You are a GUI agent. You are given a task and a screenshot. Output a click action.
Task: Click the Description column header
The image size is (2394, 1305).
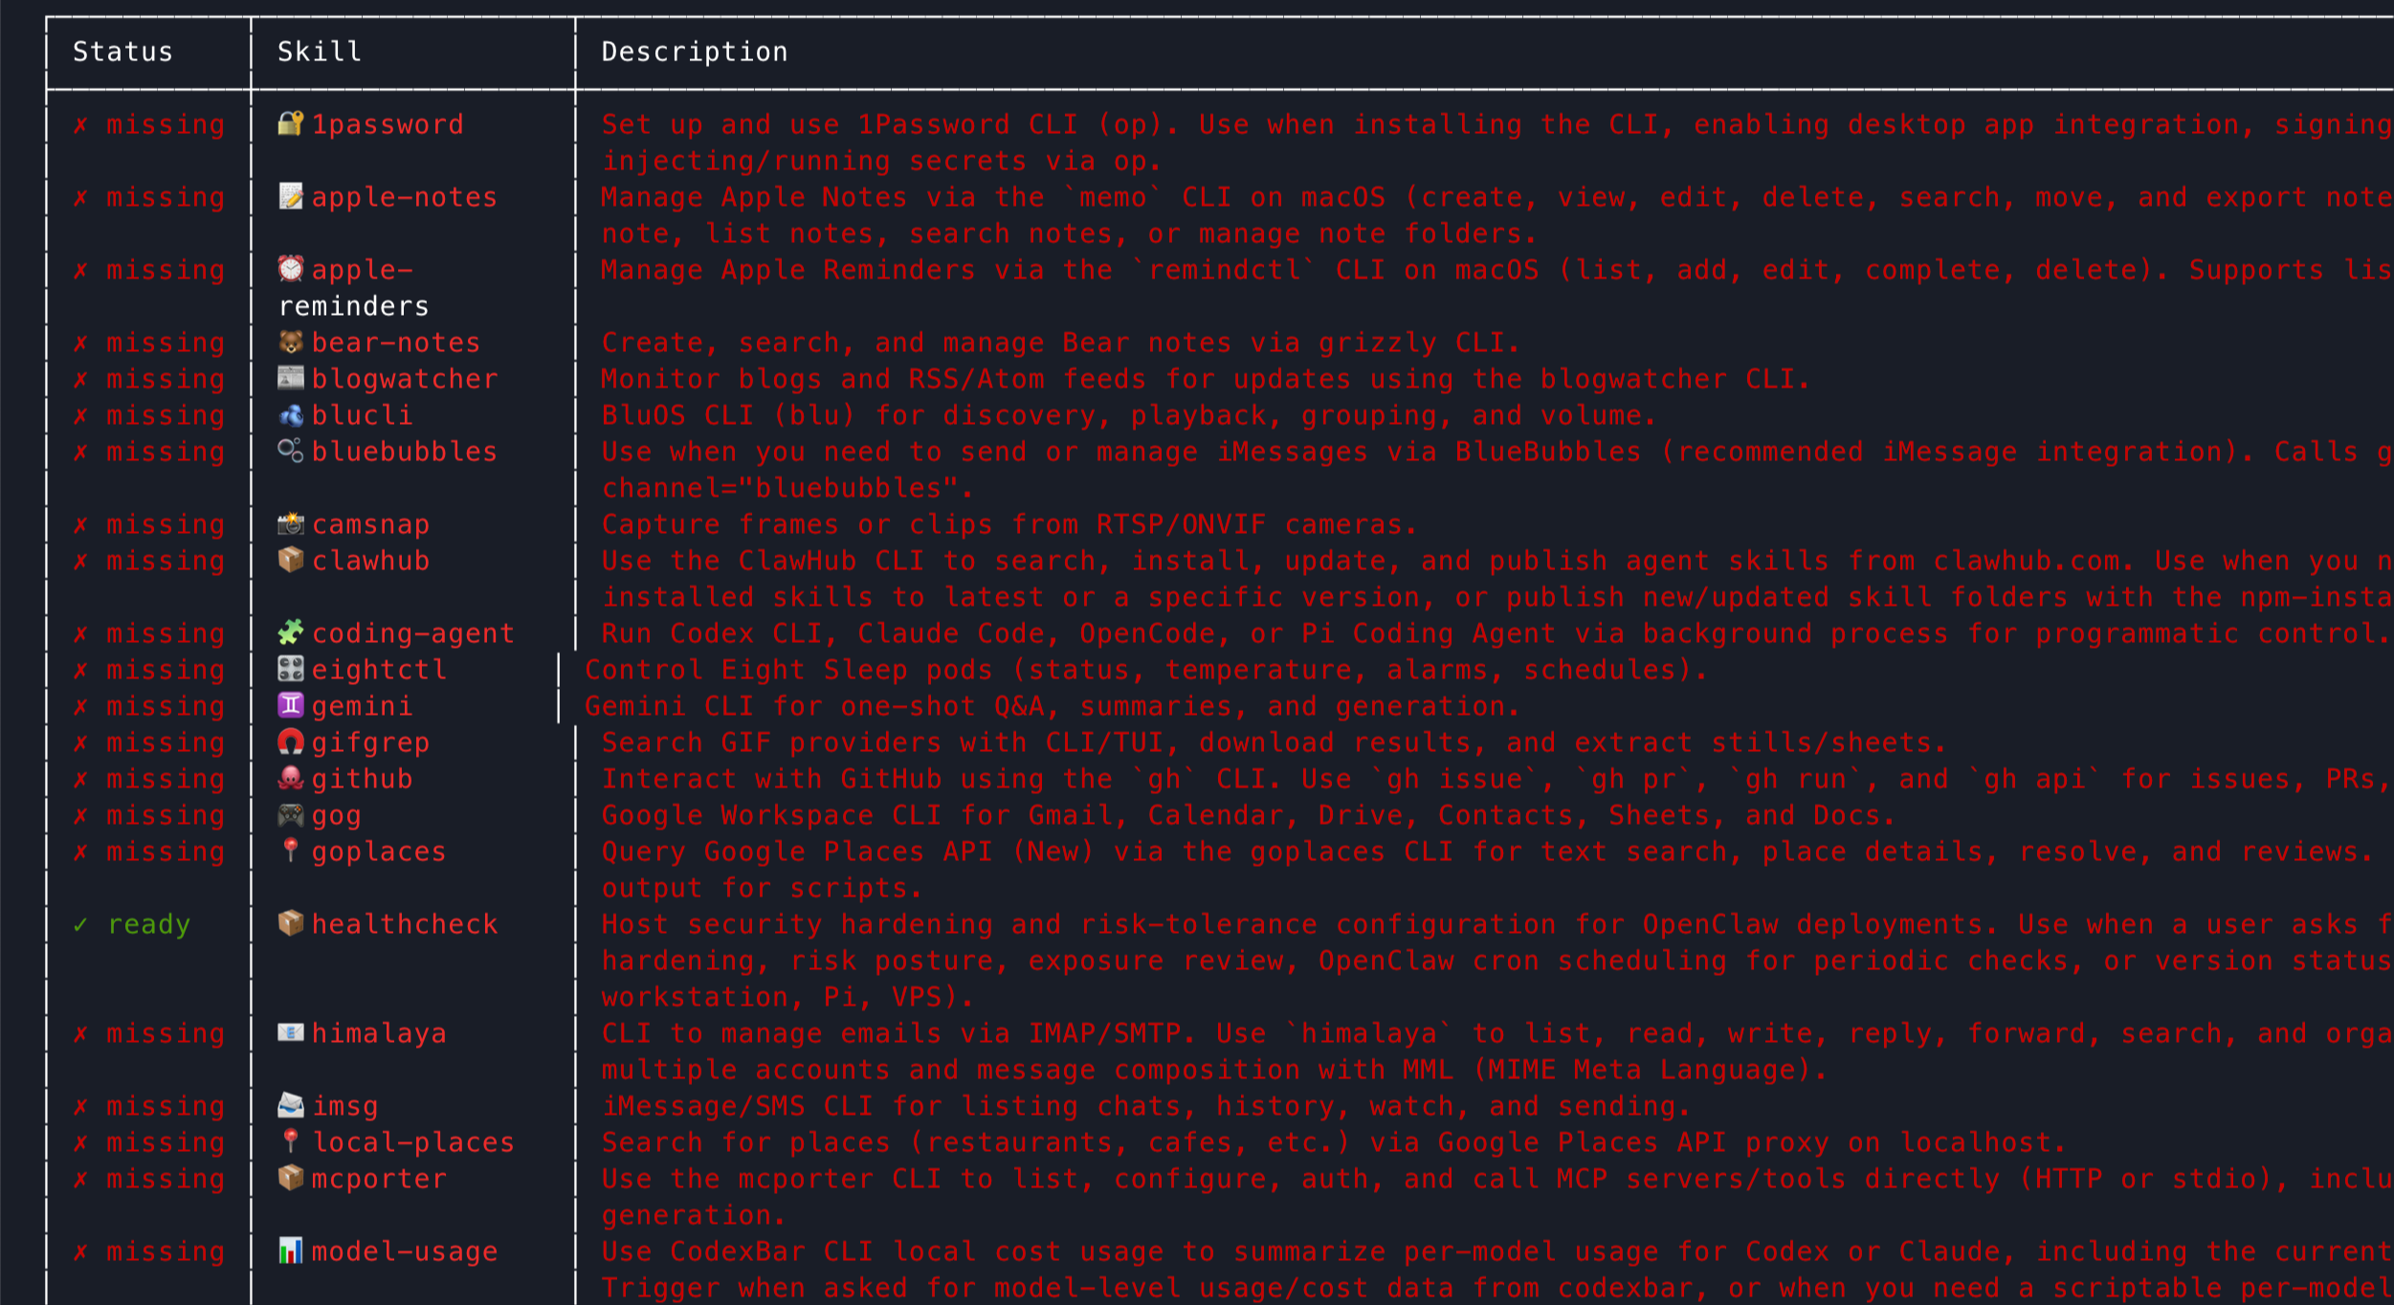694,52
